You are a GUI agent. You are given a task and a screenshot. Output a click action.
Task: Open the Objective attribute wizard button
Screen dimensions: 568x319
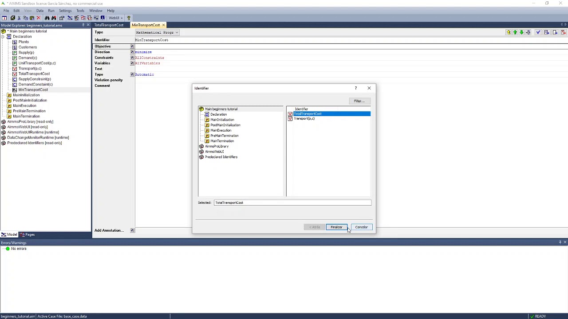(132, 47)
